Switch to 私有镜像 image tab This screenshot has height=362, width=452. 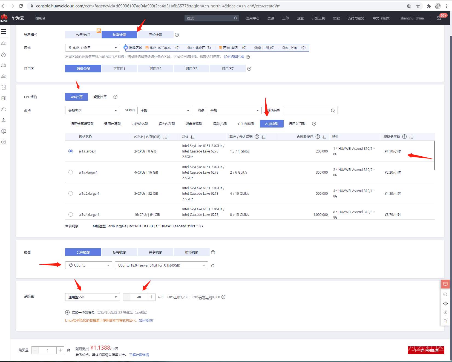click(x=119, y=252)
